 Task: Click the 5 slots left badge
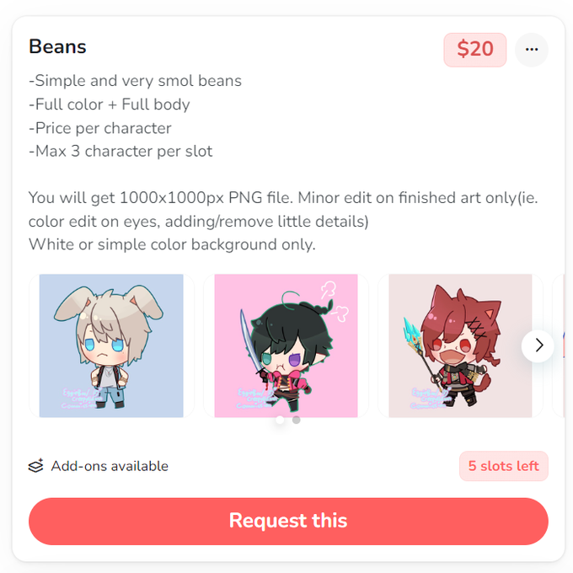pos(504,466)
